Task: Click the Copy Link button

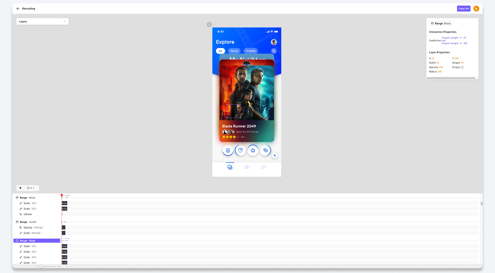Action: tap(463, 8)
